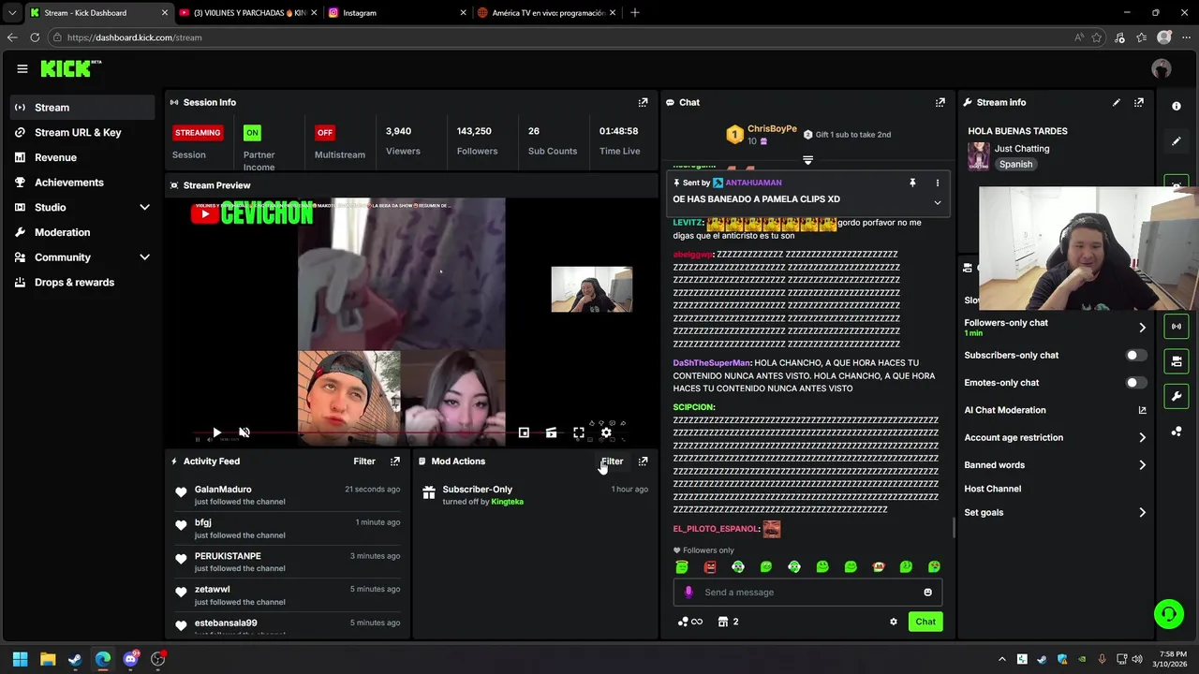Open the pinned message three-dot options
Screen dimensions: 1199x674
937,183
